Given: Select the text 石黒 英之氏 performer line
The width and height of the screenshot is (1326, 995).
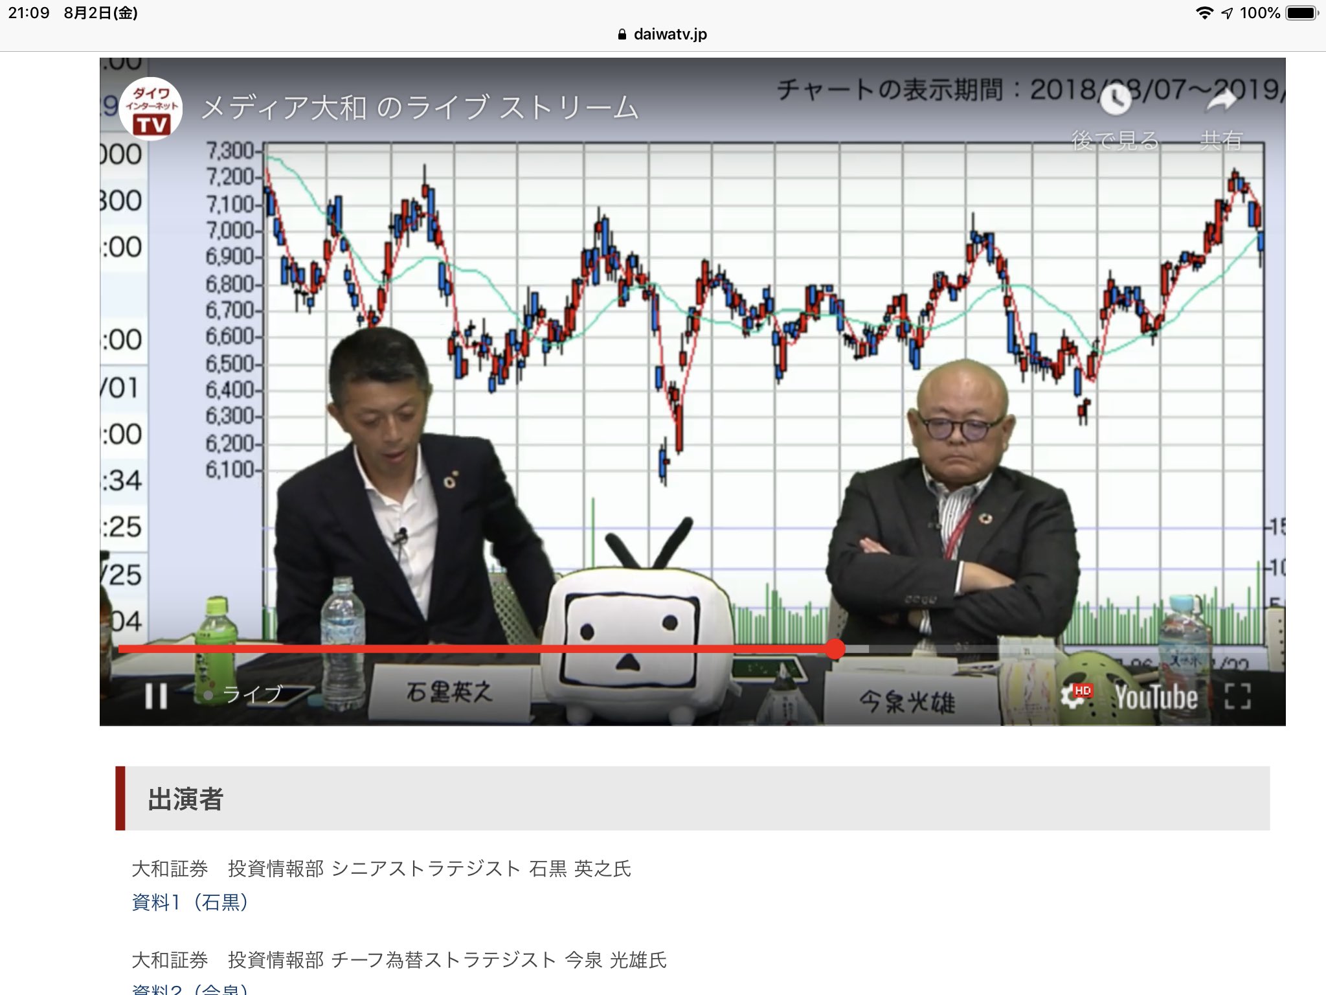Looking at the screenshot, I should 381,868.
